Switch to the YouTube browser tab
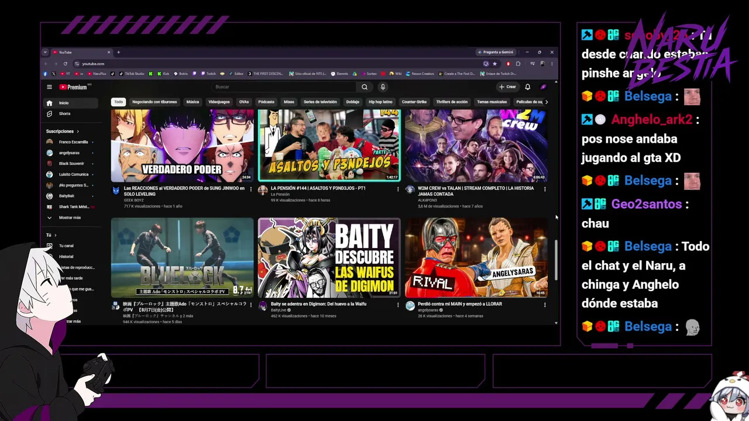 coord(81,52)
